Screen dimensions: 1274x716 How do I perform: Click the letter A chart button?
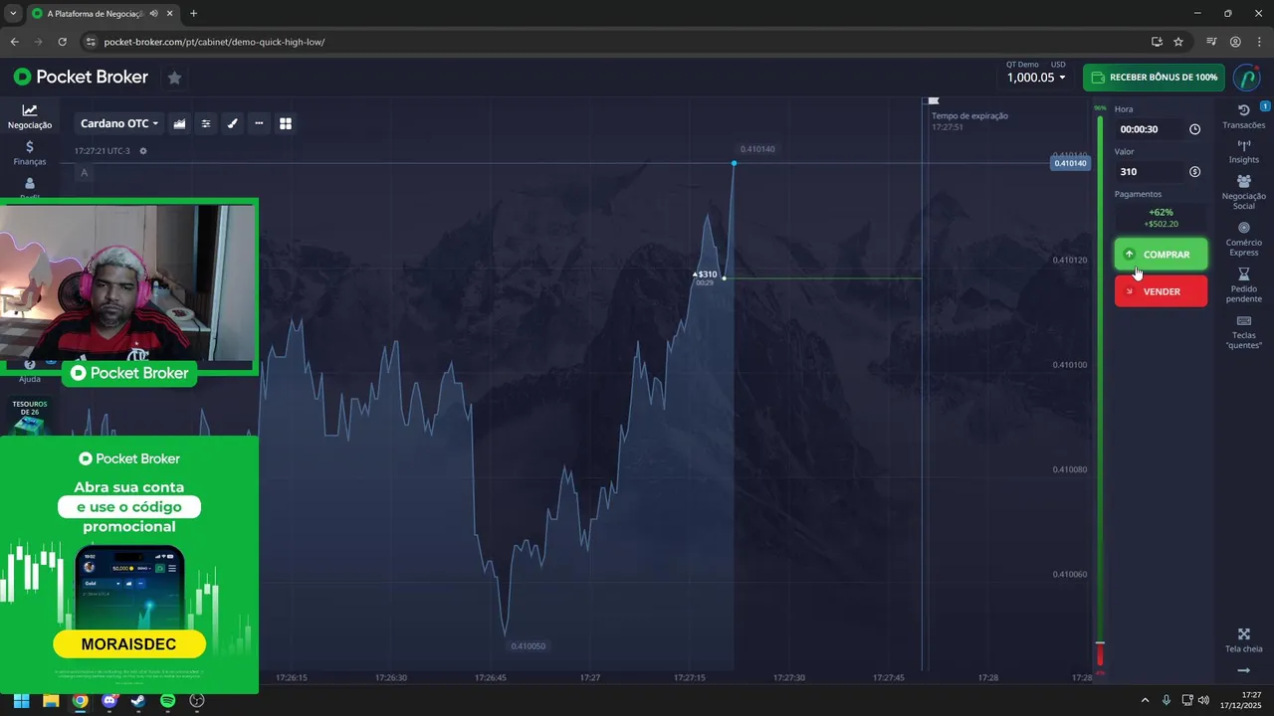[x=85, y=173]
